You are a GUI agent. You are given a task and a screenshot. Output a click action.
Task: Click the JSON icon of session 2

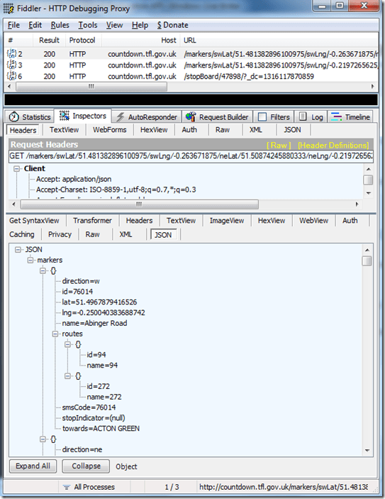12,53
